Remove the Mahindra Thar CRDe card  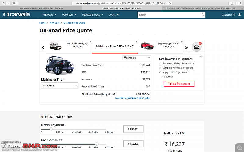[136, 42]
